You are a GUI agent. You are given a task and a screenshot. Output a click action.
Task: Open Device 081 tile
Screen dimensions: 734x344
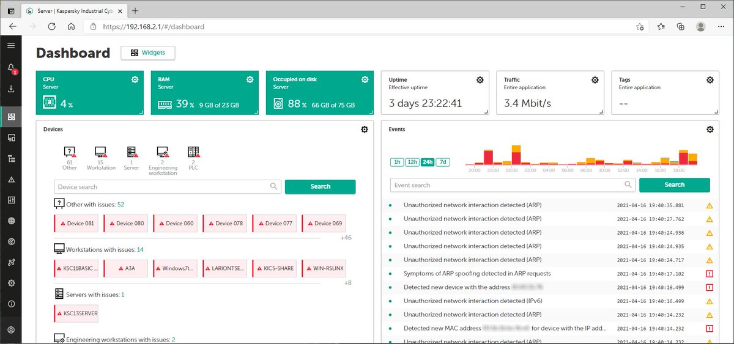[76, 223]
